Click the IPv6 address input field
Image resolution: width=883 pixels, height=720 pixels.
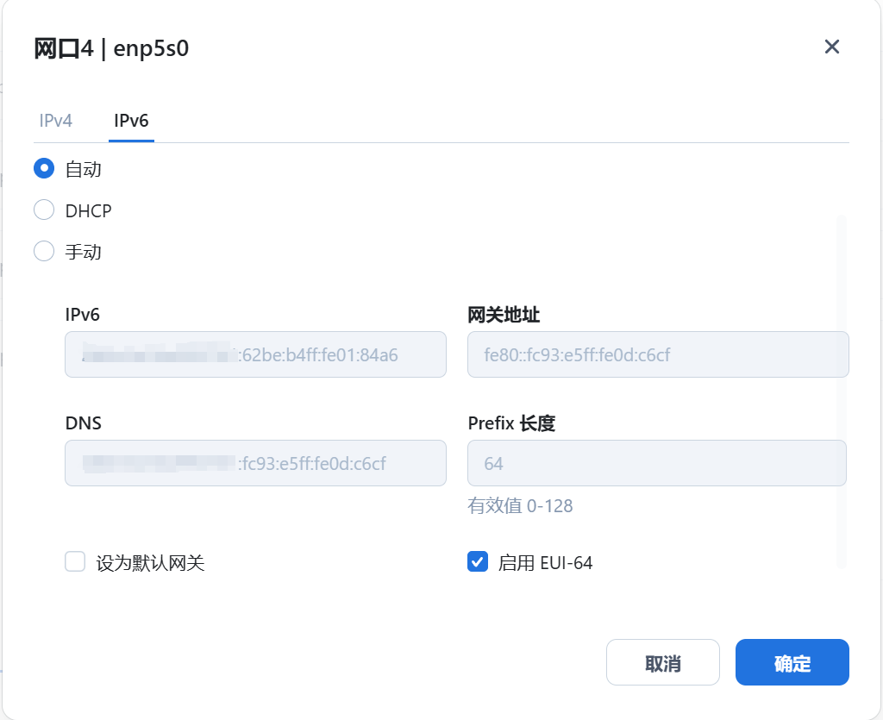coord(255,354)
